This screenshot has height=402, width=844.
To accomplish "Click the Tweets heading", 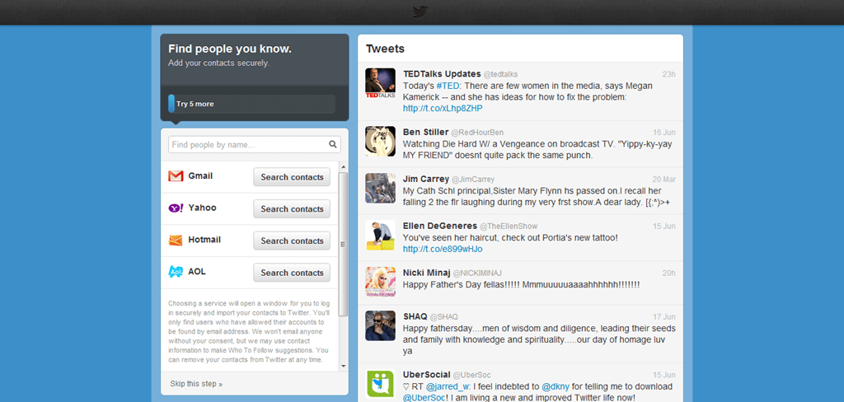I will [x=386, y=49].
